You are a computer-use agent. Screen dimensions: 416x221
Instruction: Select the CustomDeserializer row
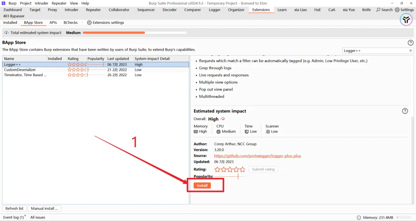(x=96, y=70)
